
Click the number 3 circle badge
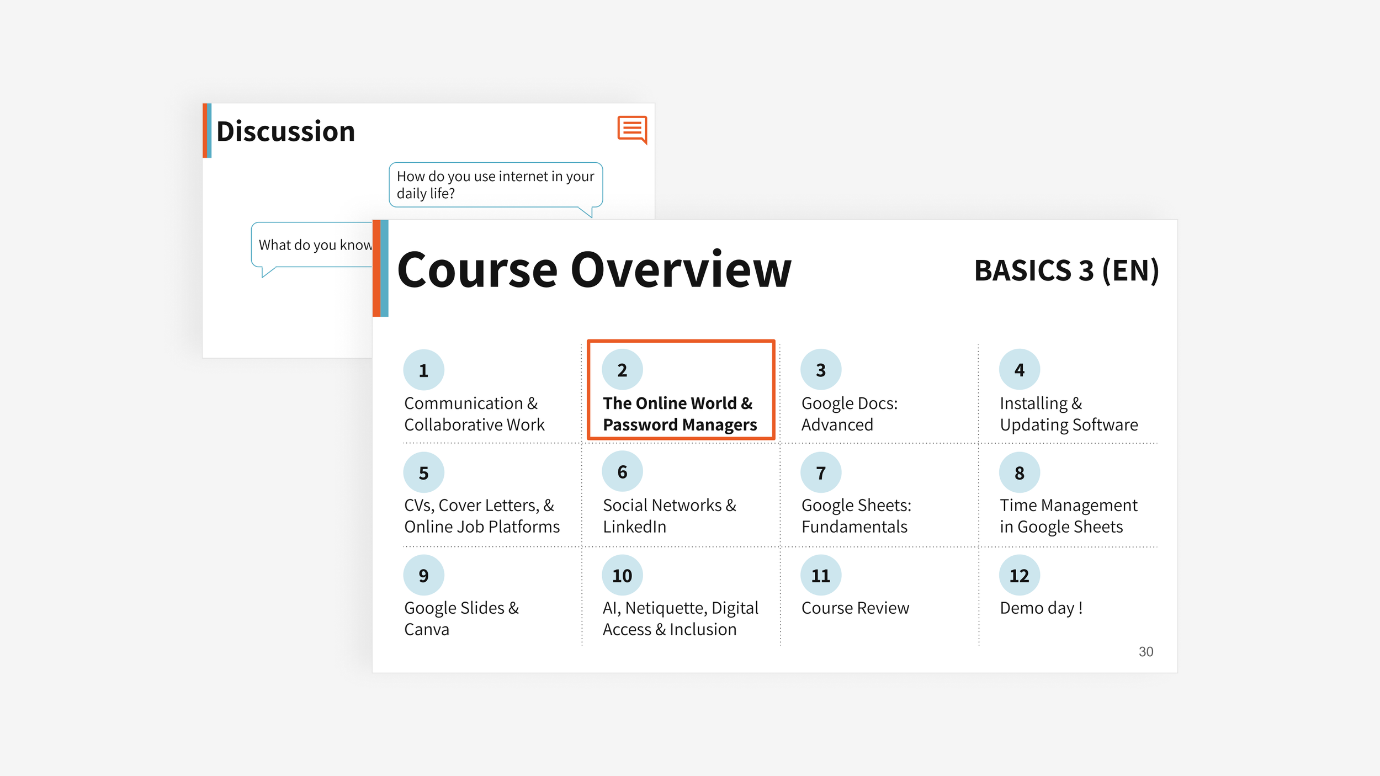821,370
